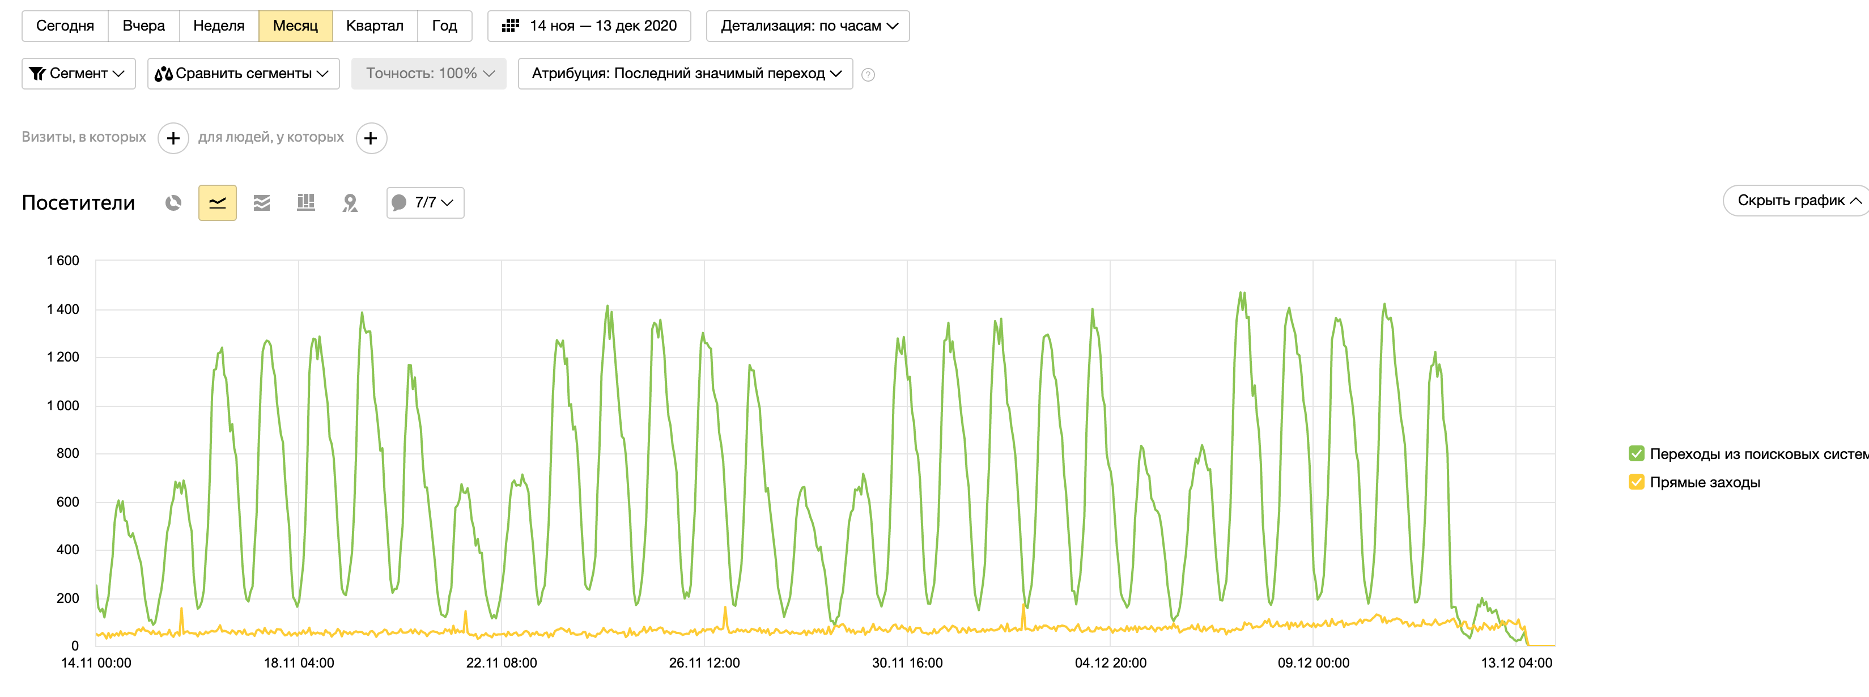Click the Прямые заходы legend label
1869x697 pixels.
(x=1705, y=482)
